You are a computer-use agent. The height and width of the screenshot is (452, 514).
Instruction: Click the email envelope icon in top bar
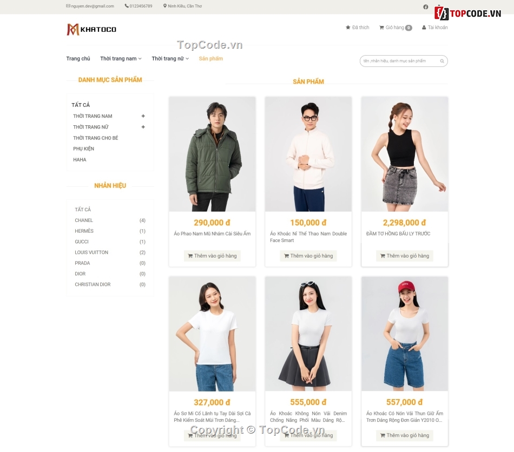68,6
